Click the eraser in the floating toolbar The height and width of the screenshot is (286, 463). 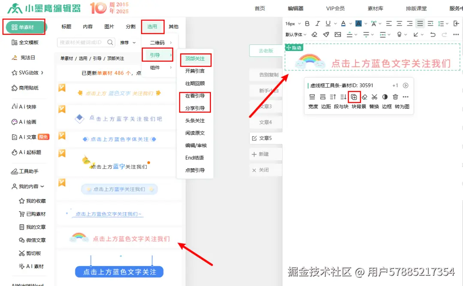pos(364,97)
